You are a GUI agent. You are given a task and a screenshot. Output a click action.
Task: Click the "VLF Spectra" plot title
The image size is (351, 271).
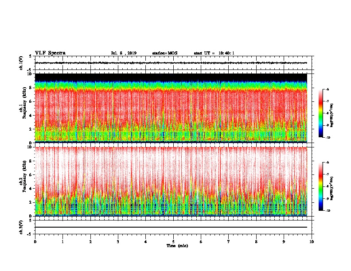tap(50, 53)
